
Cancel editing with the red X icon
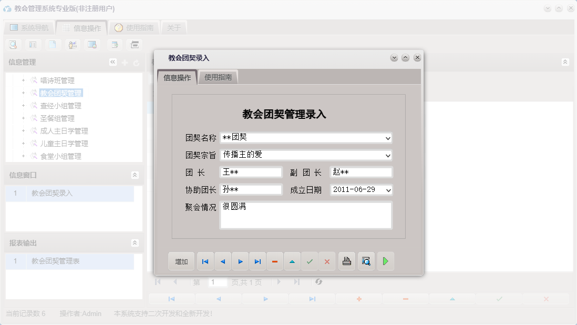[x=327, y=261]
